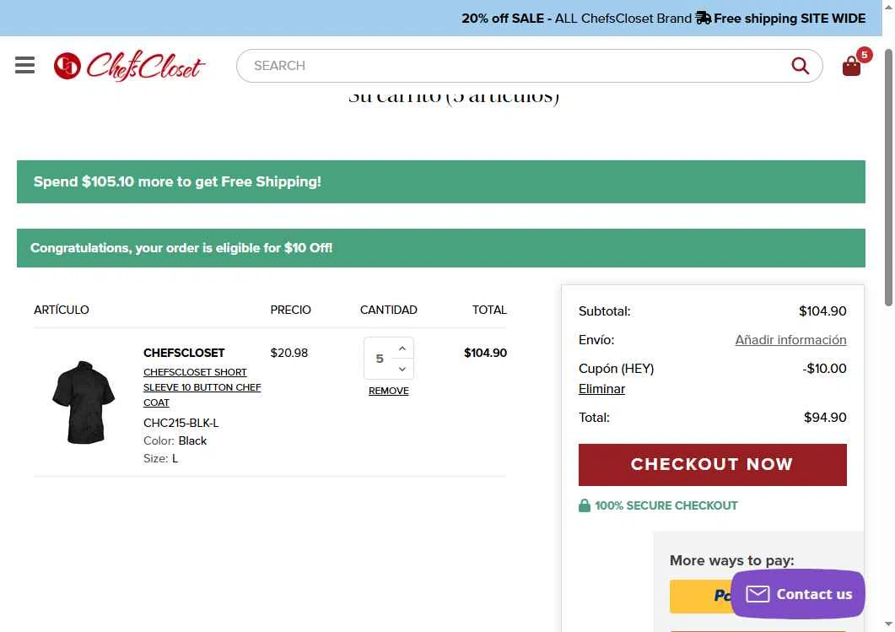895x632 pixels.
Task: Focus the SEARCH input field
Action: click(x=529, y=66)
